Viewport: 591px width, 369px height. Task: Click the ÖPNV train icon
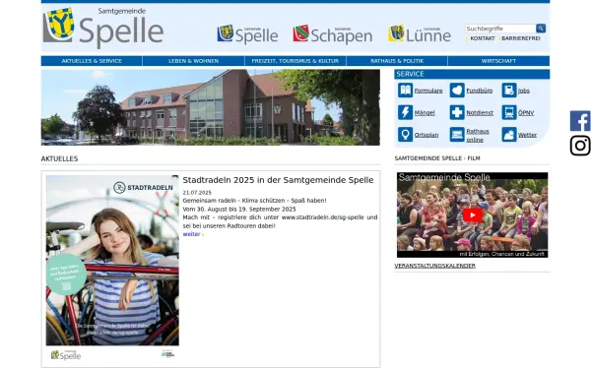click(509, 112)
